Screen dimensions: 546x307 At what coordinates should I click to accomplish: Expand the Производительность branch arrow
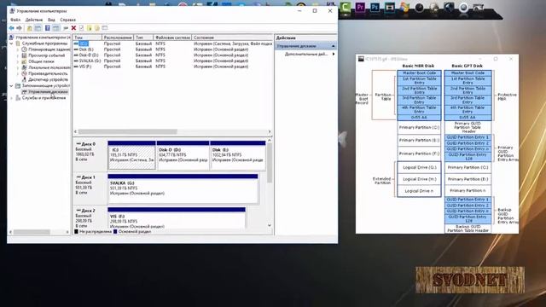[x=18, y=73]
